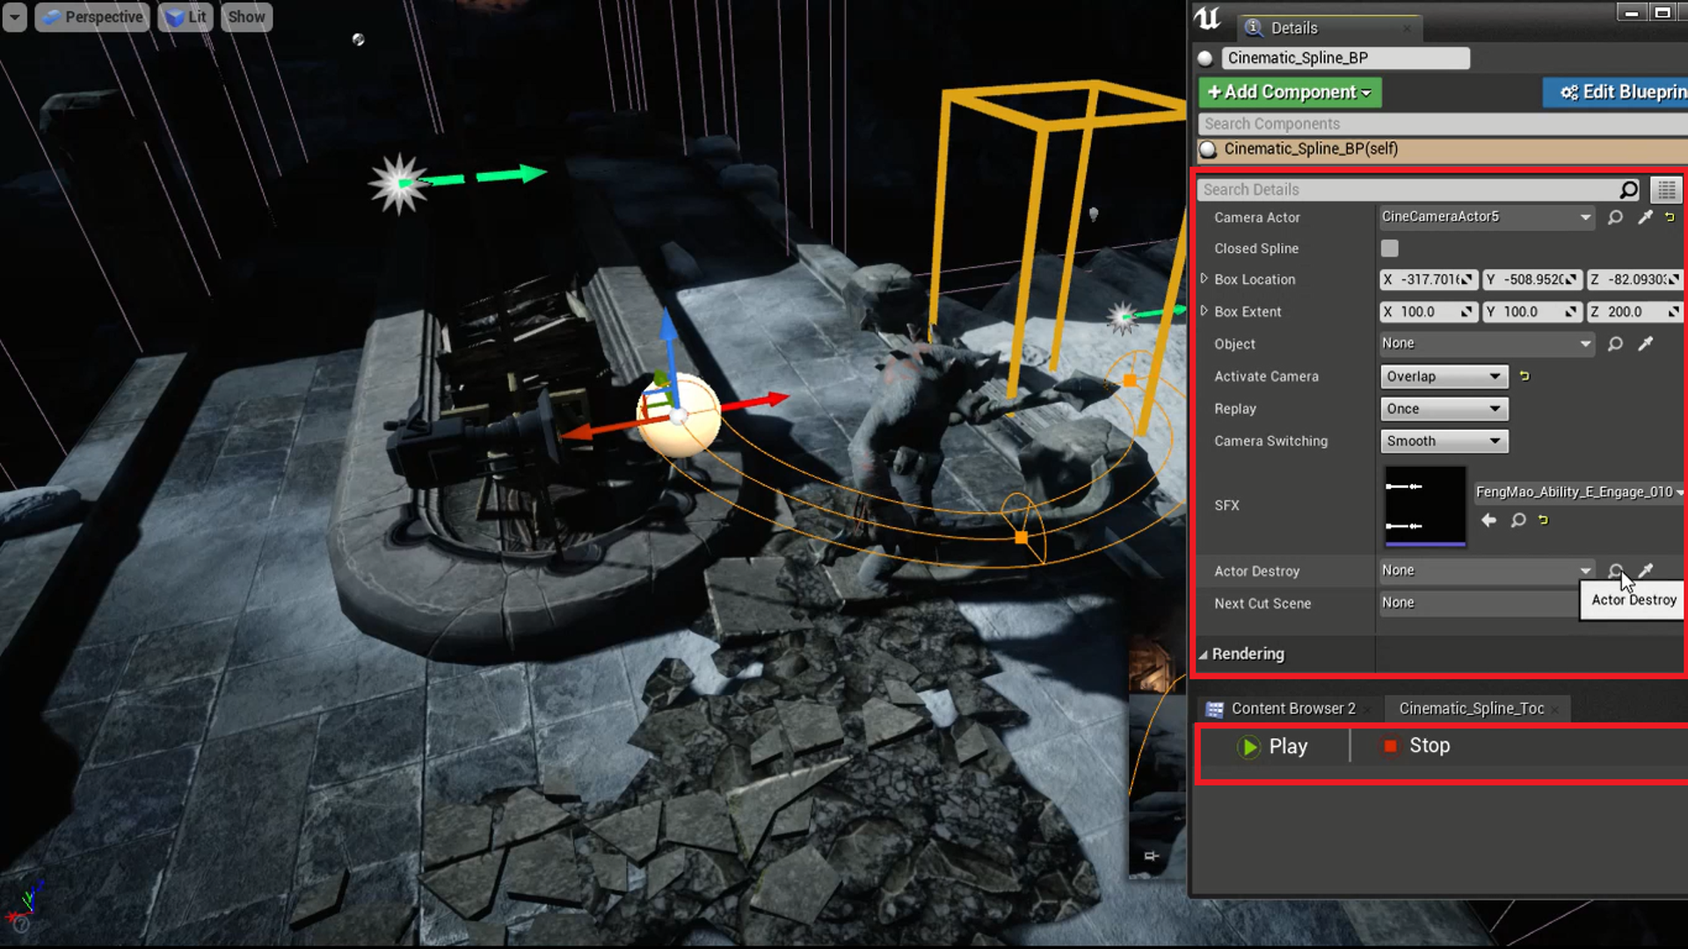Switch Details to property matrix view
This screenshot has height=949, width=1688.
click(1665, 189)
